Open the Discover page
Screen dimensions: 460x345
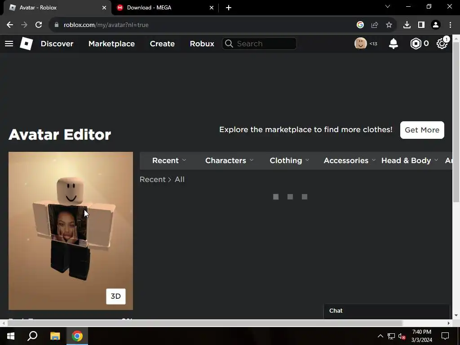pyautogui.click(x=57, y=44)
